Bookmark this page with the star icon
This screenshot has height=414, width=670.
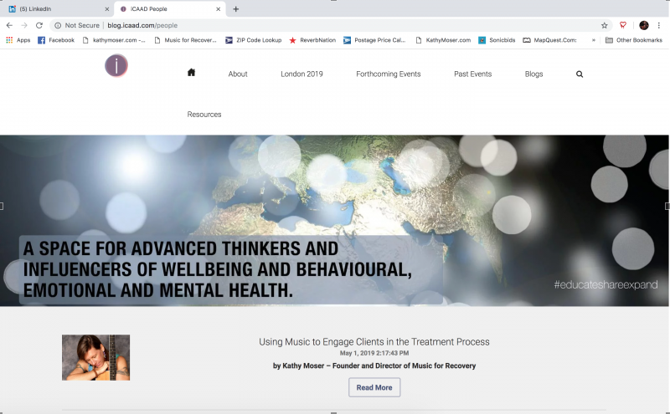point(605,25)
